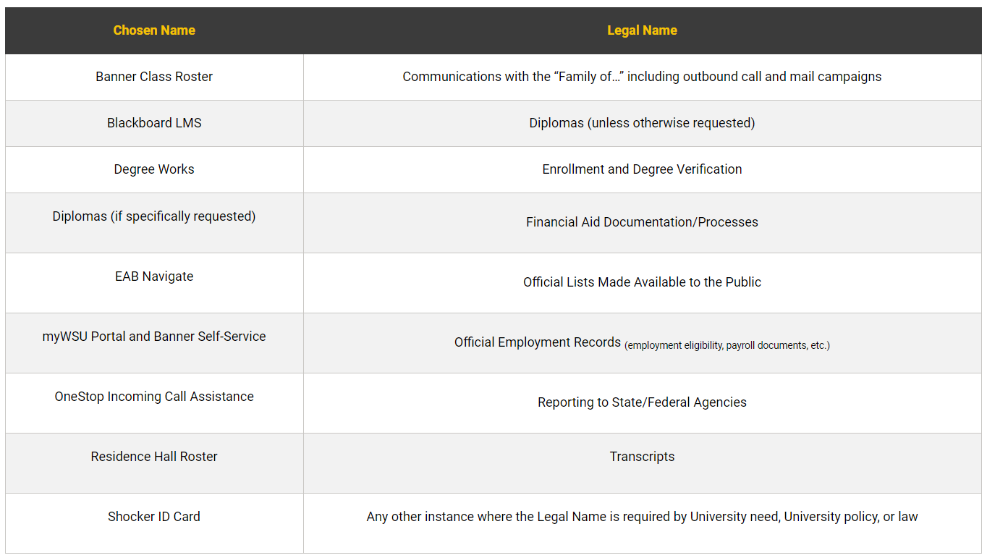The height and width of the screenshot is (558, 987).
Task: Select myWSU Portal and Banner Self-Service
Action: (x=154, y=337)
